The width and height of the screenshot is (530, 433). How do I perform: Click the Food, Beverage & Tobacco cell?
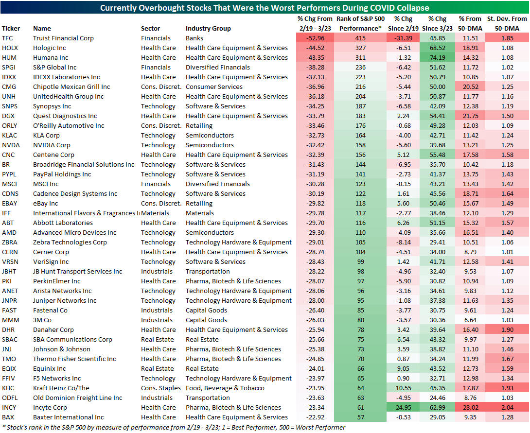click(x=226, y=388)
